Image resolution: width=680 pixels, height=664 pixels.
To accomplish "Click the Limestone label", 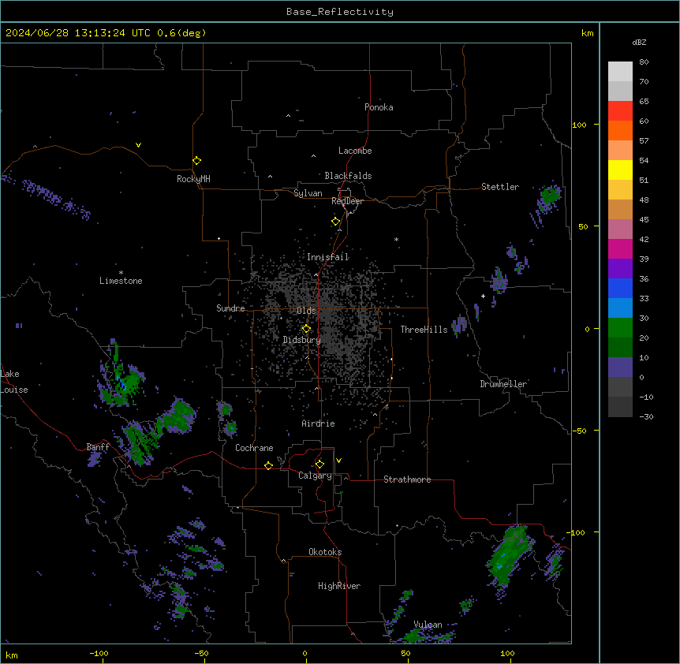I will coord(121,281).
